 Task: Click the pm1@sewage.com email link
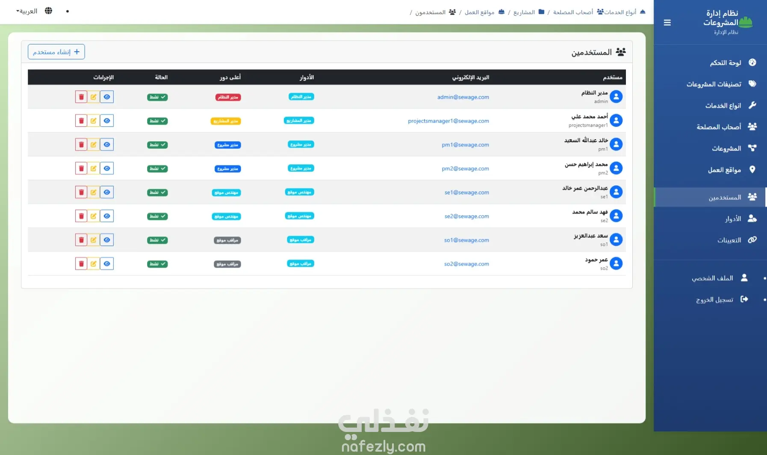(x=465, y=145)
